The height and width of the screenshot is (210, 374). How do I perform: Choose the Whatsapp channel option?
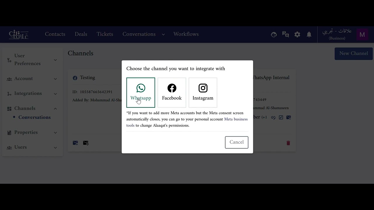(141, 92)
